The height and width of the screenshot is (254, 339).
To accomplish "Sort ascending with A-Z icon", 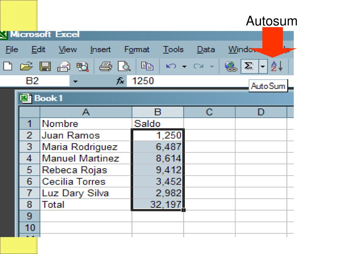I will [277, 66].
